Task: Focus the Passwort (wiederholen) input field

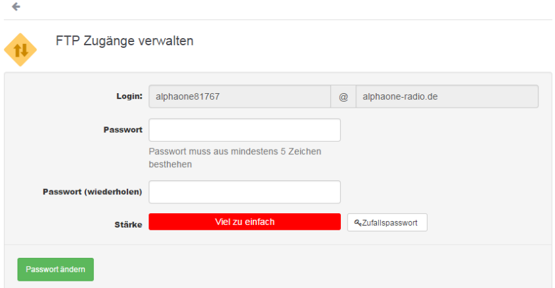Action: pyautogui.click(x=244, y=192)
